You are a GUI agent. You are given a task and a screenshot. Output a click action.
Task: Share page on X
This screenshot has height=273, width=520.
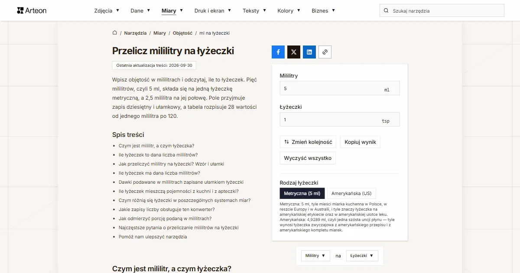294,52
